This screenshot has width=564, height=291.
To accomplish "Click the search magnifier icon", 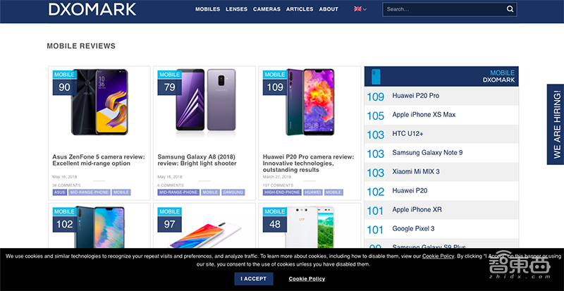I will (x=510, y=9).
